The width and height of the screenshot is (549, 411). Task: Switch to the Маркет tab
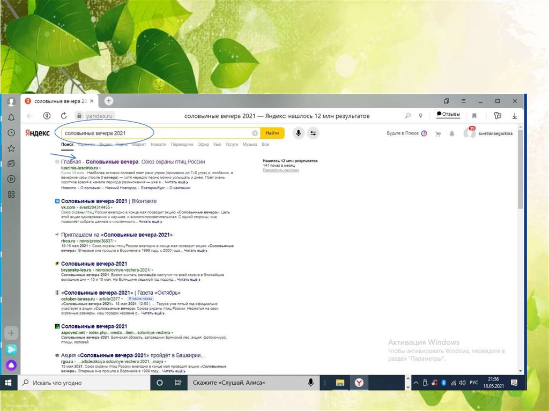click(x=139, y=144)
